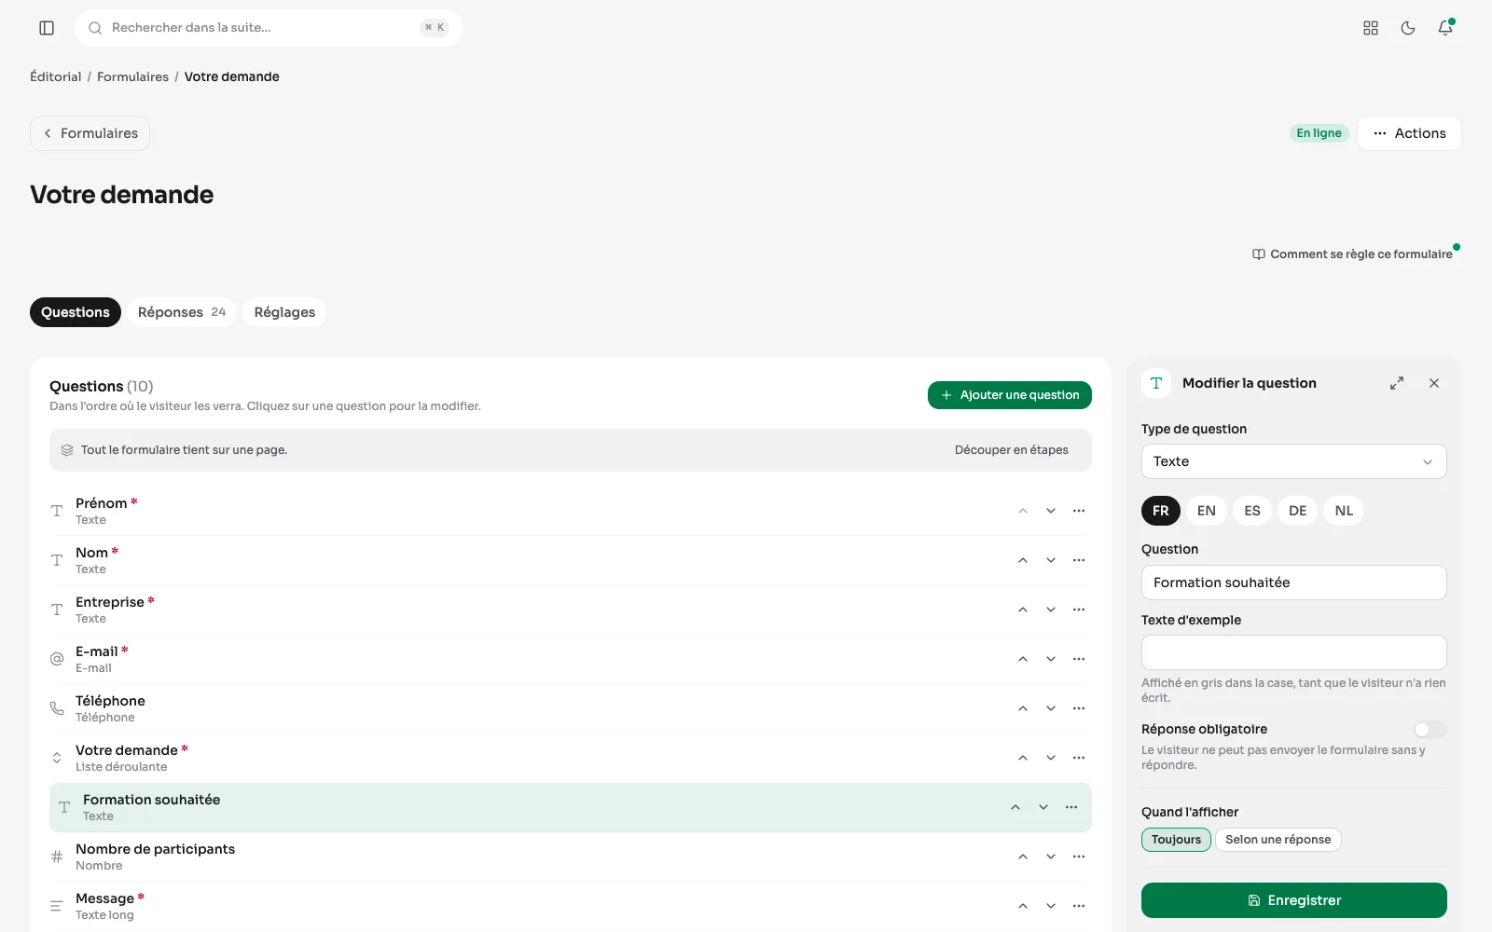Click Découper en étapes
Image resolution: width=1492 pixels, height=932 pixels.
(1012, 450)
